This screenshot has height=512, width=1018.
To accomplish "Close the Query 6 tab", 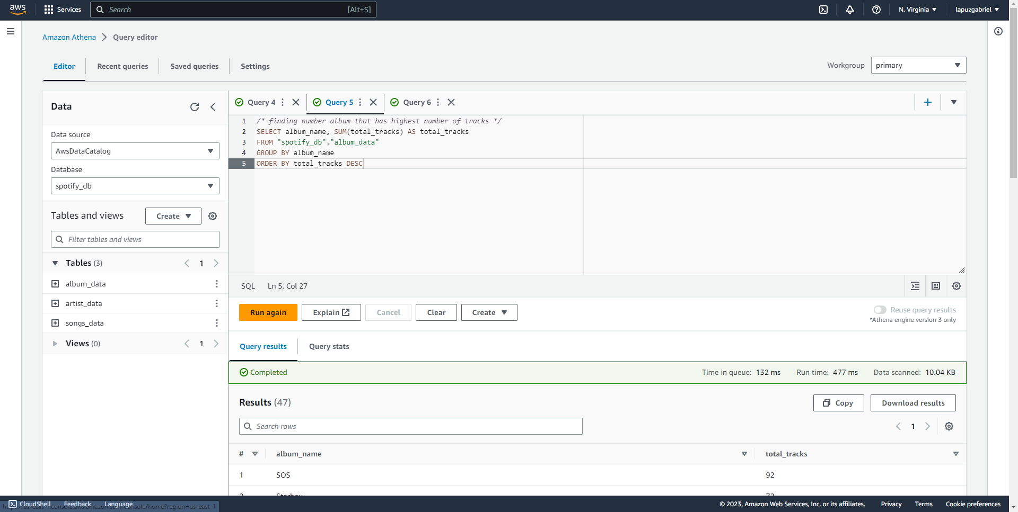I will [451, 102].
